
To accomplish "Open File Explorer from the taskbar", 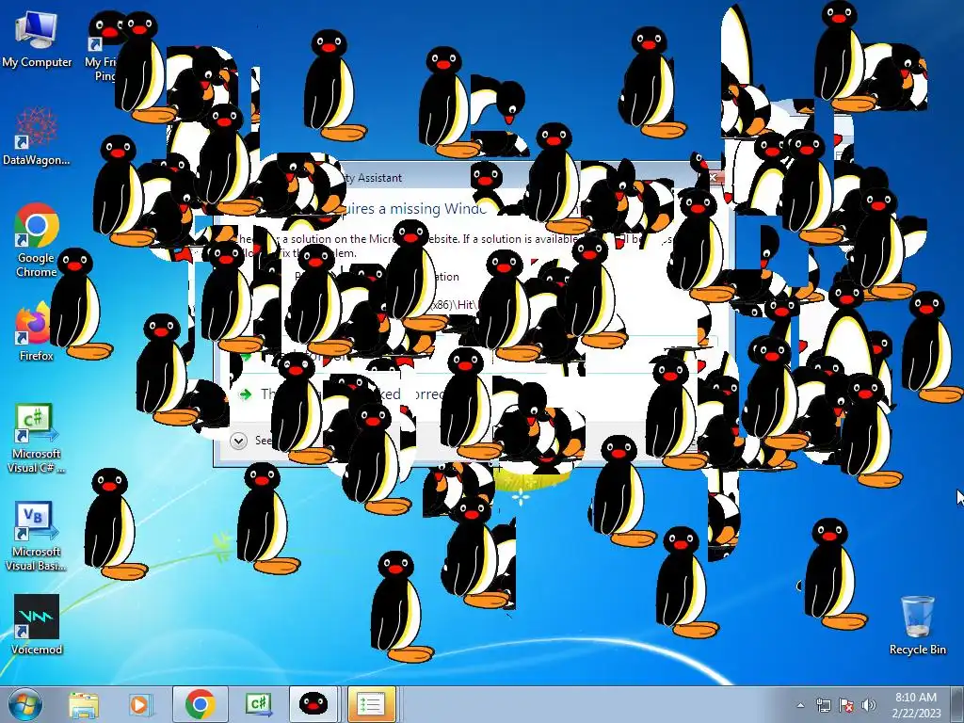I will pos(84,704).
